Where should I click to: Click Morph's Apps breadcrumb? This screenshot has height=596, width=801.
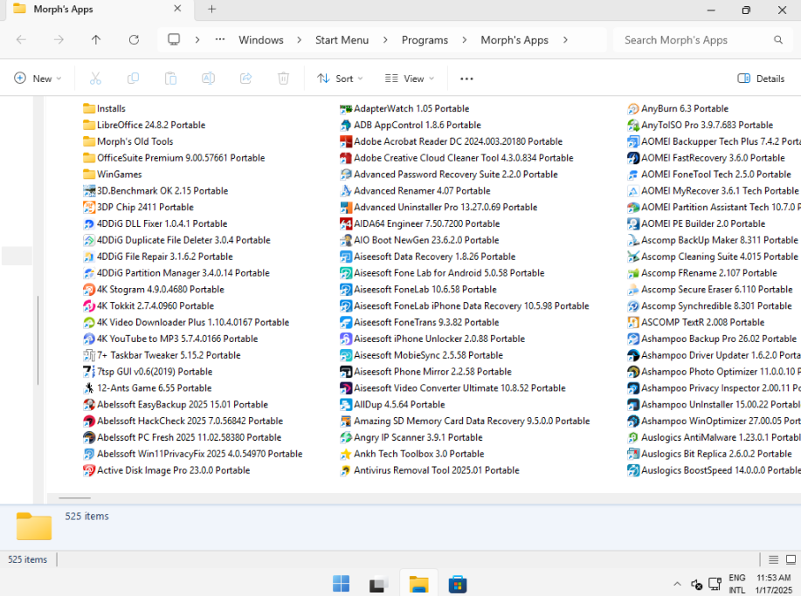pos(514,40)
